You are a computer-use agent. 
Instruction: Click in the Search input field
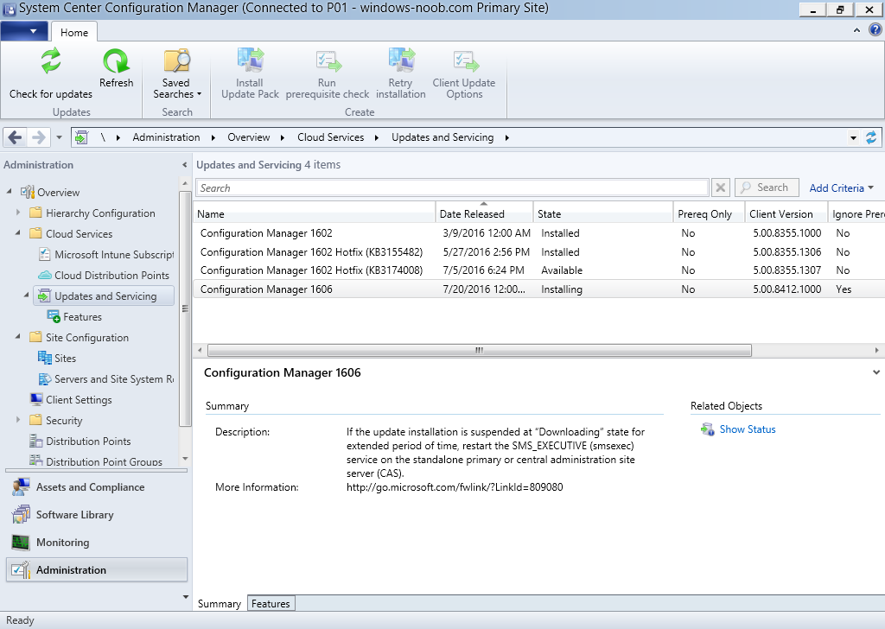(452, 187)
